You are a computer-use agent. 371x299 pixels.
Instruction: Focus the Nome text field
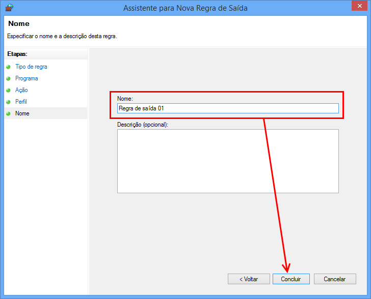228,108
